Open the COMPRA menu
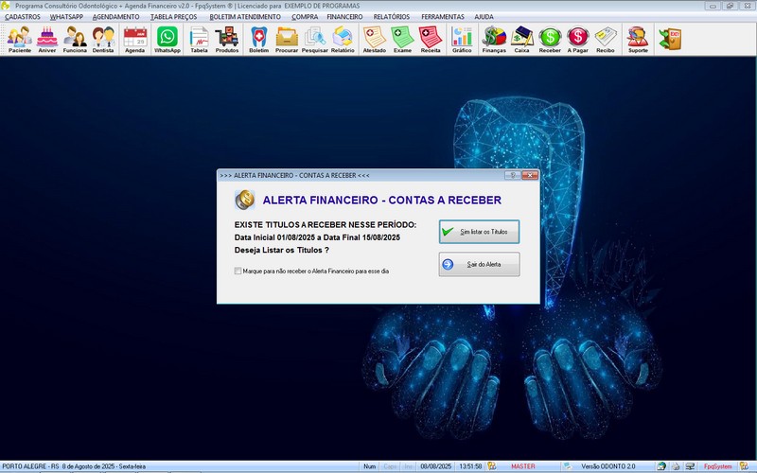 point(305,16)
